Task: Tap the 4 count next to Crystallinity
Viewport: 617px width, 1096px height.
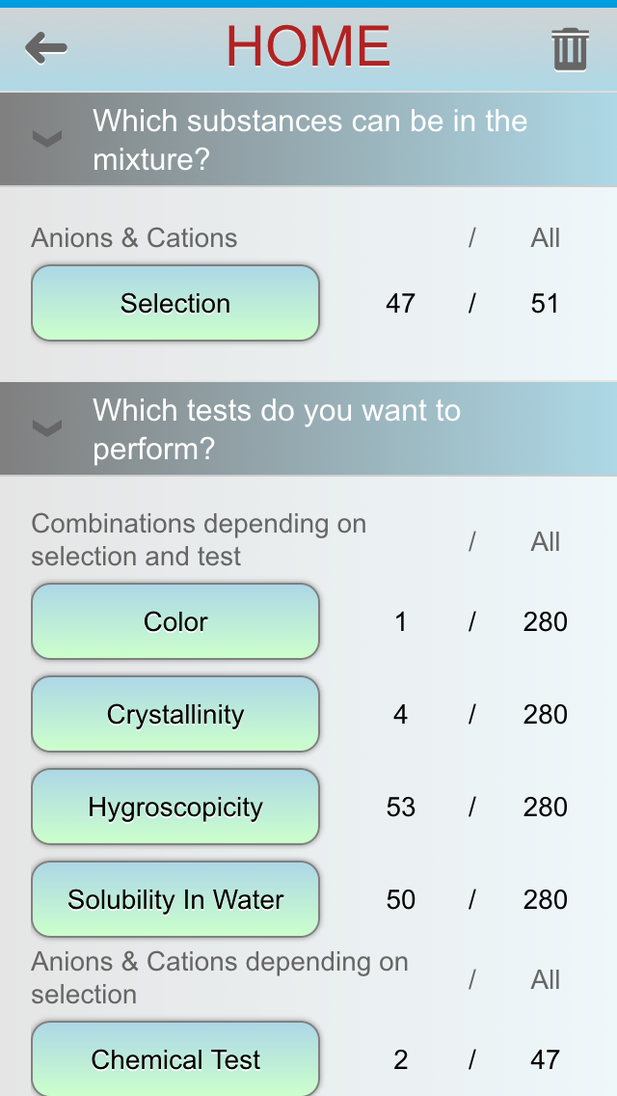Action: [400, 715]
